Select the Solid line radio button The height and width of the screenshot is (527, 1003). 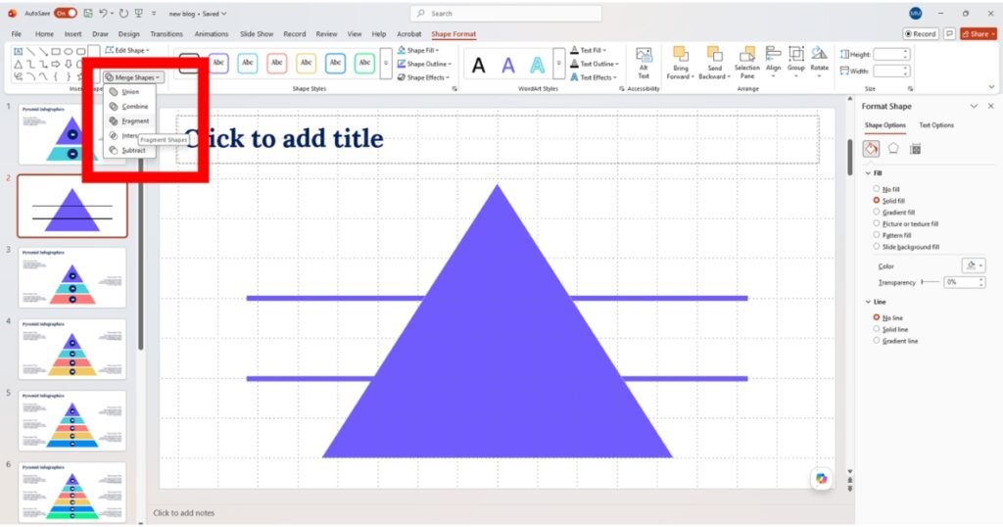(877, 329)
